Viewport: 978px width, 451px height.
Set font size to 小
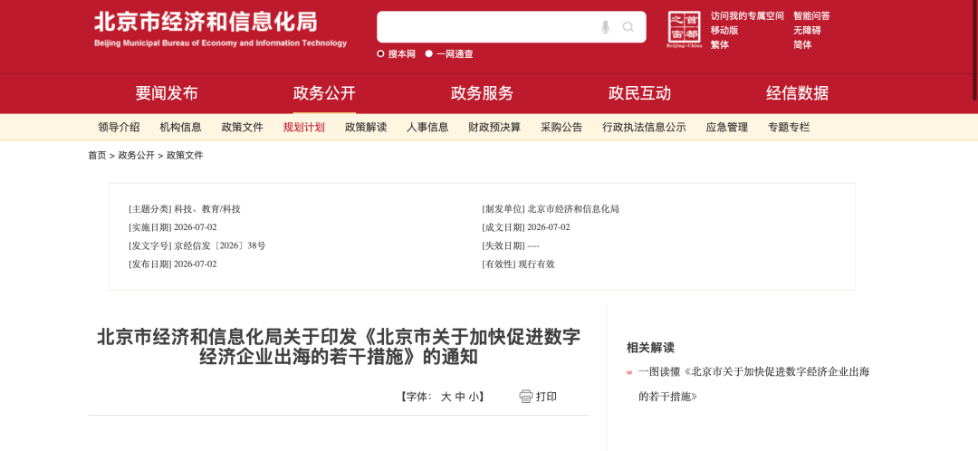(x=474, y=397)
